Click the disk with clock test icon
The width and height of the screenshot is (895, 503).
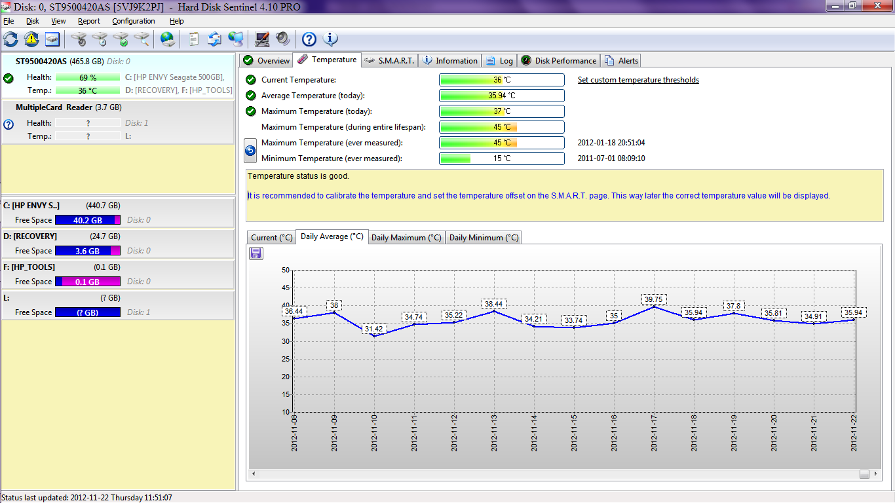[100, 39]
